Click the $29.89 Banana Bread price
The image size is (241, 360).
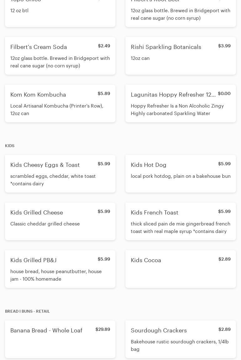point(103,329)
